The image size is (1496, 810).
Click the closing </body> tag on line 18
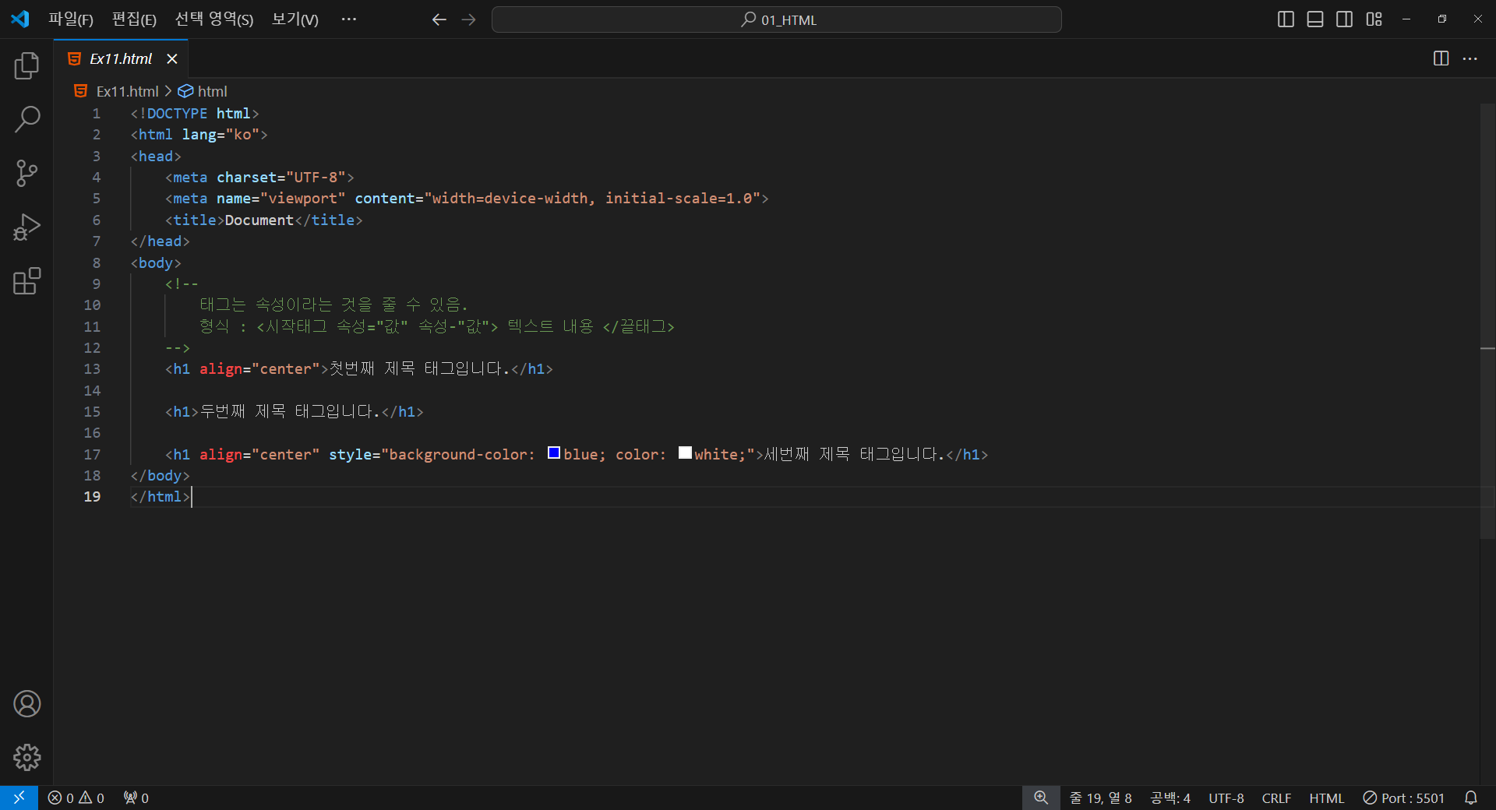point(160,475)
